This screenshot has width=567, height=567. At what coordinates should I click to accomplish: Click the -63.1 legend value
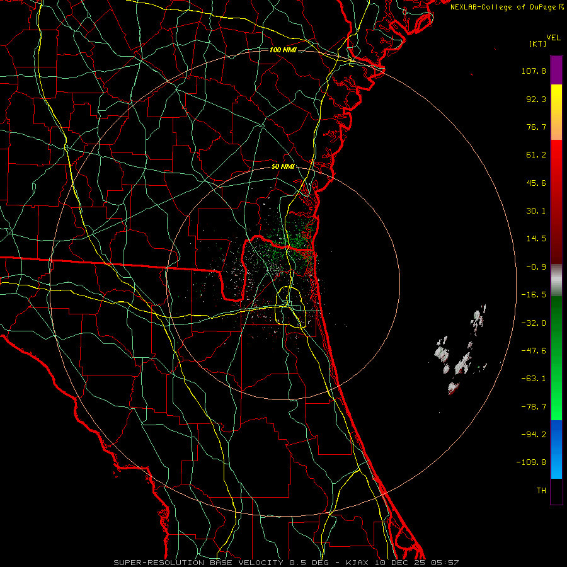534,379
